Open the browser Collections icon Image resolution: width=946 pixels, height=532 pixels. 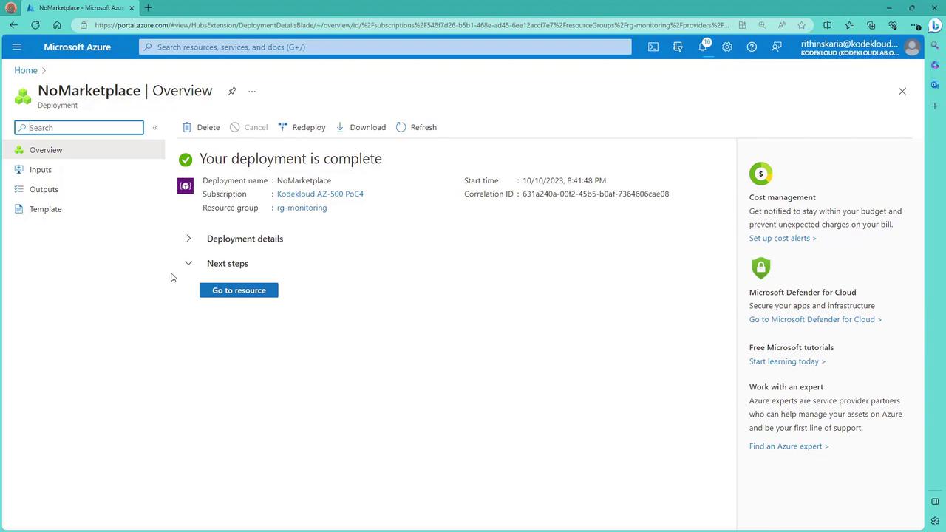[871, 25]
